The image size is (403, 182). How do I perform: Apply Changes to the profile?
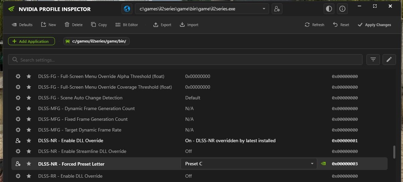(x=374, y=25)
